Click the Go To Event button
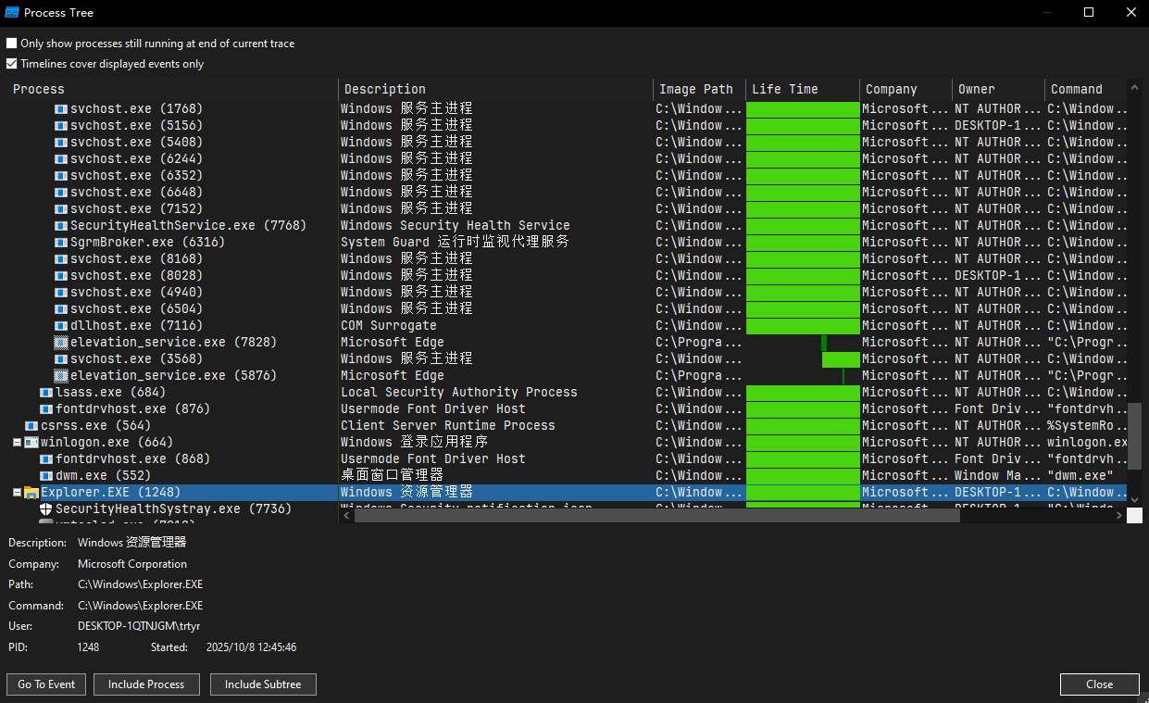The image size is (1149, 703). click(47, 684)
